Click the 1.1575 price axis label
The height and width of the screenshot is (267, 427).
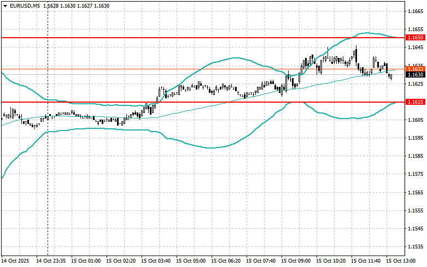point(416,174)
